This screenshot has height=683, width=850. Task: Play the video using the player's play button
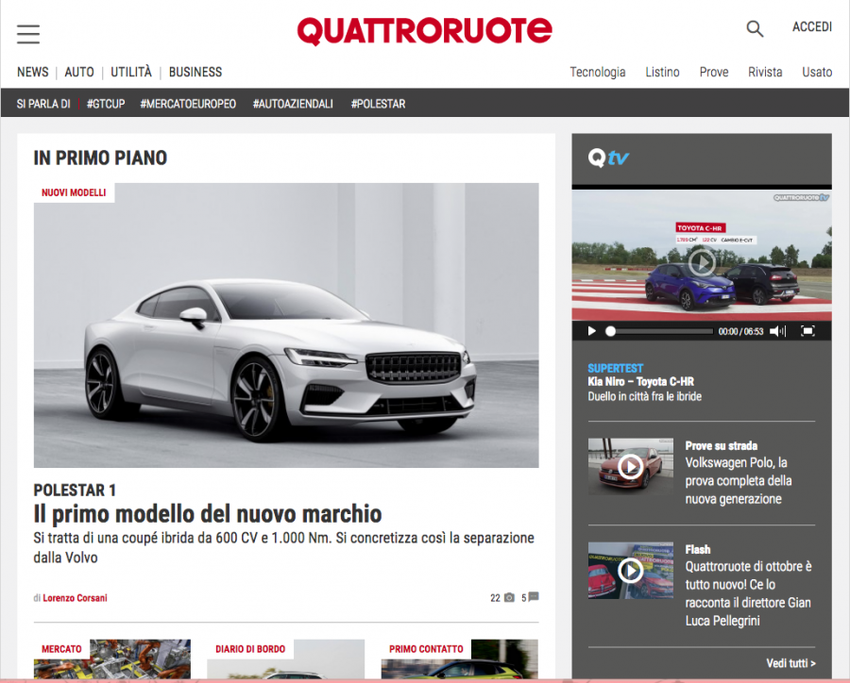click(x=592, y=331)
